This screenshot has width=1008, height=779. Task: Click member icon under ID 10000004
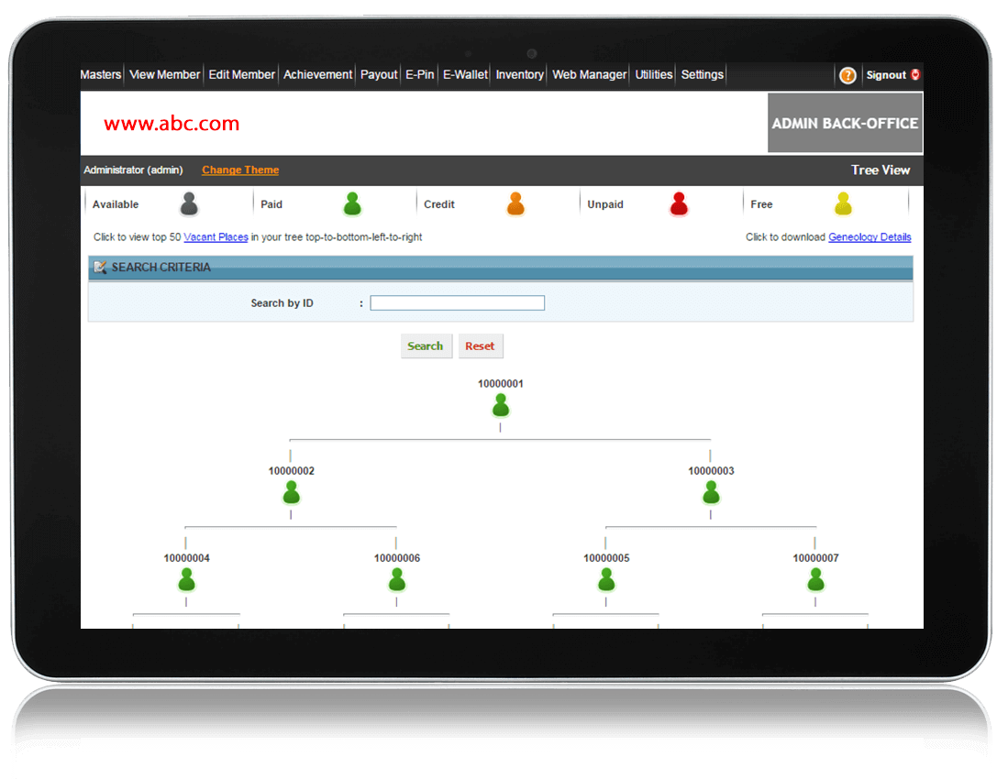tap(186, 578)
